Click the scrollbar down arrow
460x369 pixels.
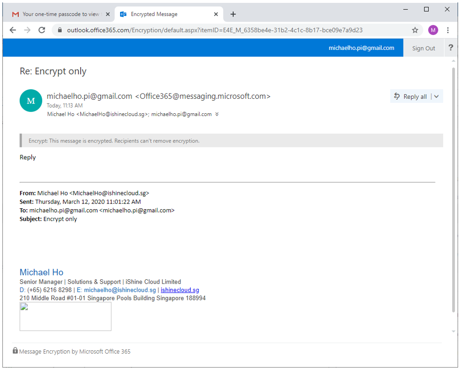pos(454,332)
